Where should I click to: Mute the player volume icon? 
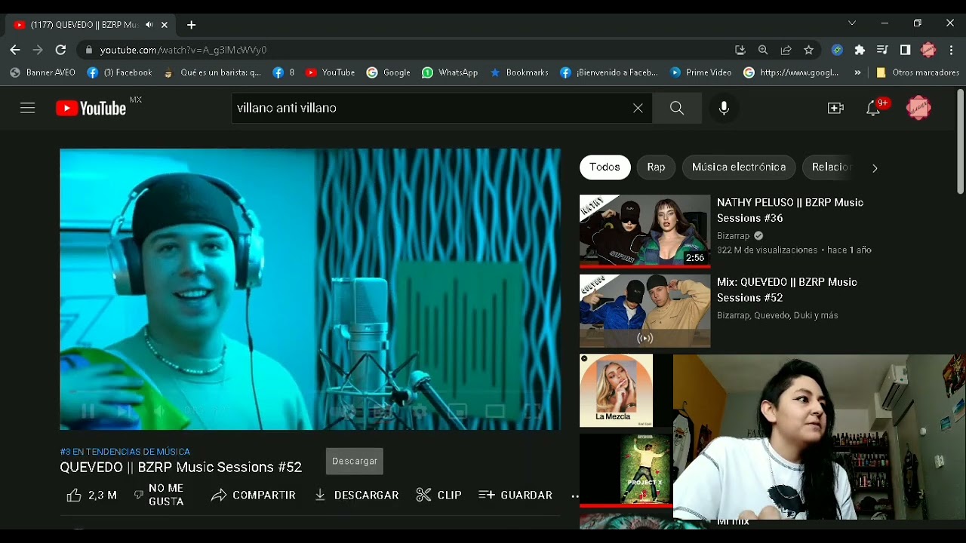point(159,411)
